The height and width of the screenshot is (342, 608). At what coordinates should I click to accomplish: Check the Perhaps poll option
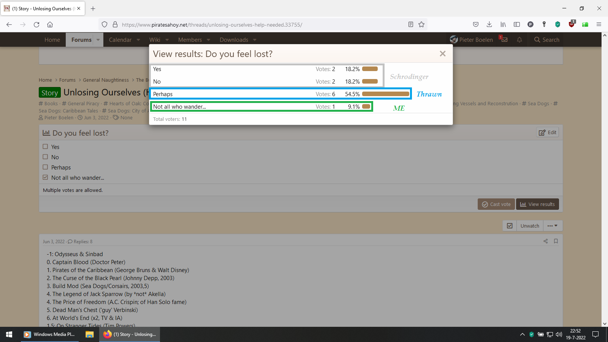click(x=45, y=167)
